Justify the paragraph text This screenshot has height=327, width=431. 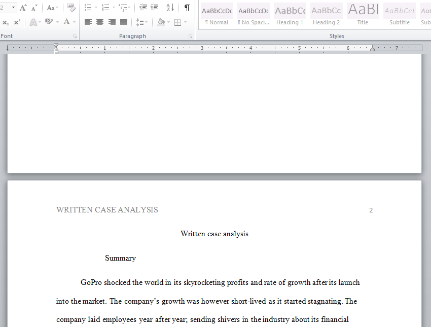[124, 22]
